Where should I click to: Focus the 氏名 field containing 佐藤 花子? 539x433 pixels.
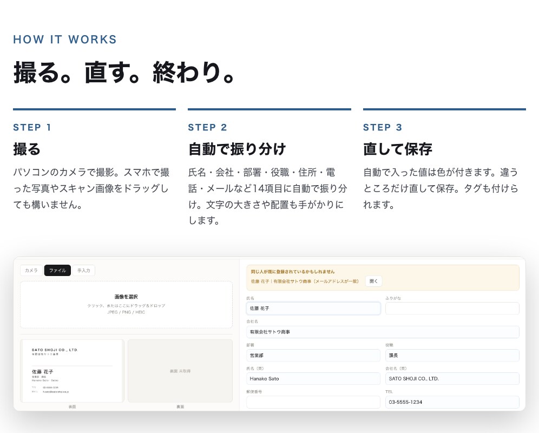[x=313, y=309]
